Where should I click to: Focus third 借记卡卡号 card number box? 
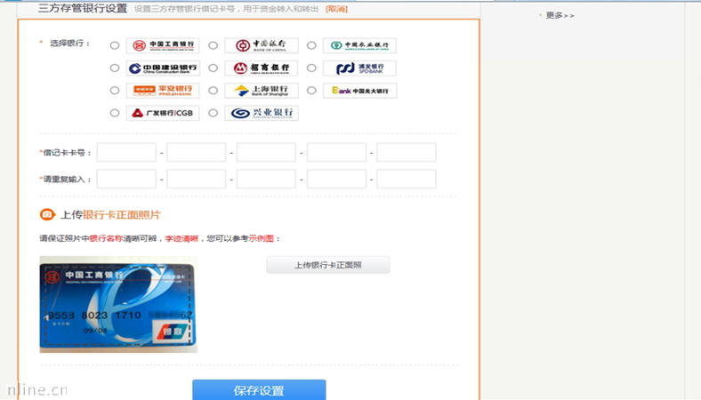point(266,152)
